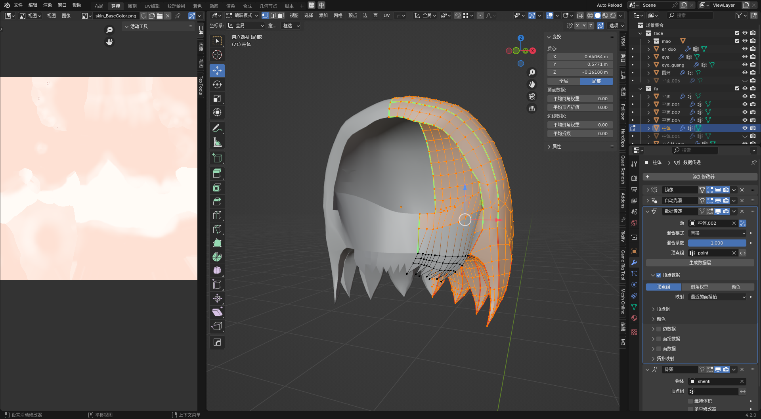Click the 生成数据层 button
This screenshot has height=419, width=761.
(x=700, y=263)
